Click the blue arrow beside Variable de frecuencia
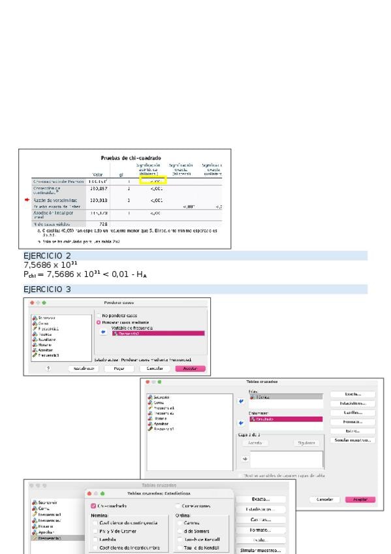The height and width of the screenshot is (554, 391). (x=103, y=332)
